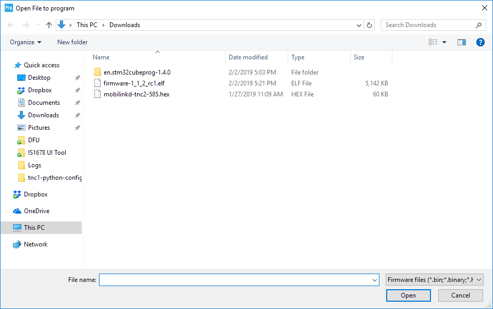
Task: Select the mobilinkd-tnc2-585.hex file name
Action: [x=137, y=94]
